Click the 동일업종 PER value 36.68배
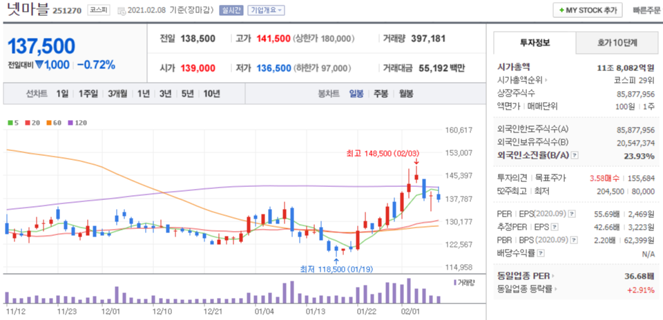 point(640,277)
